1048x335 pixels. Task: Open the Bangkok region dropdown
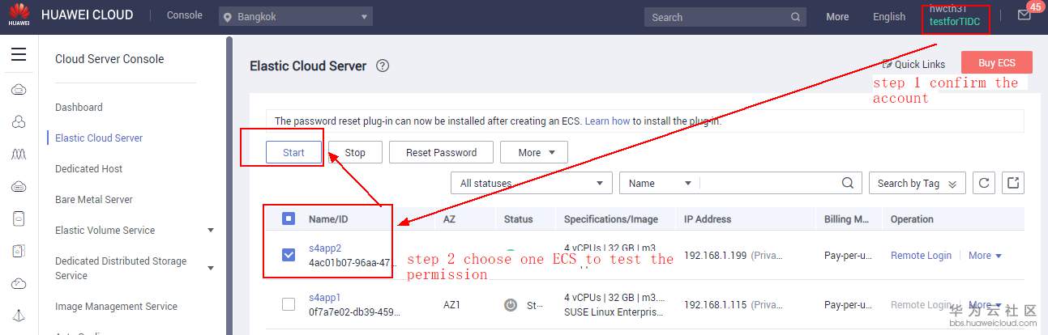pyautogui.click(x=296, y=17)
